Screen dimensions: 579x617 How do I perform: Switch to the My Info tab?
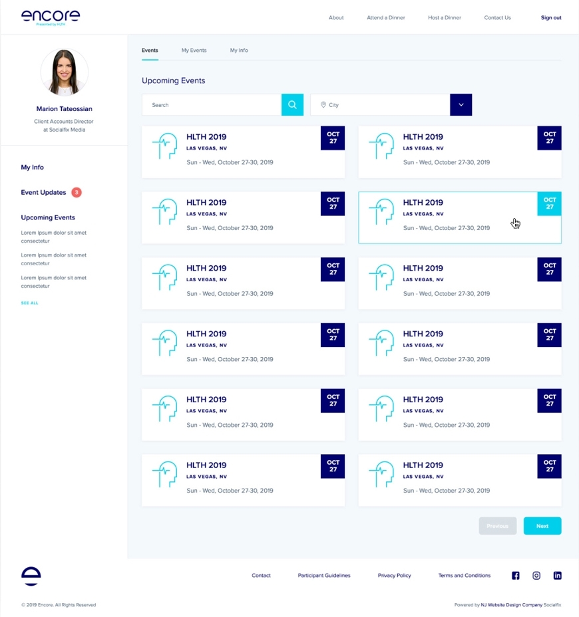click(x=239, y=51)
